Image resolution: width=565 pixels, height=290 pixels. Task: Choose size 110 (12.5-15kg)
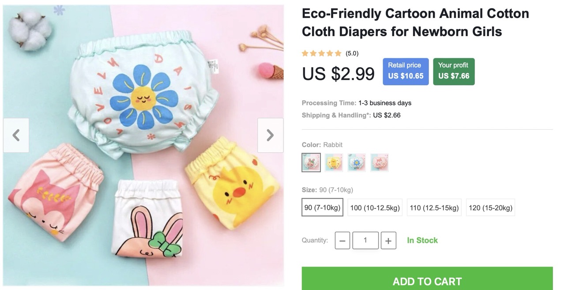click(x=434, y=207)
